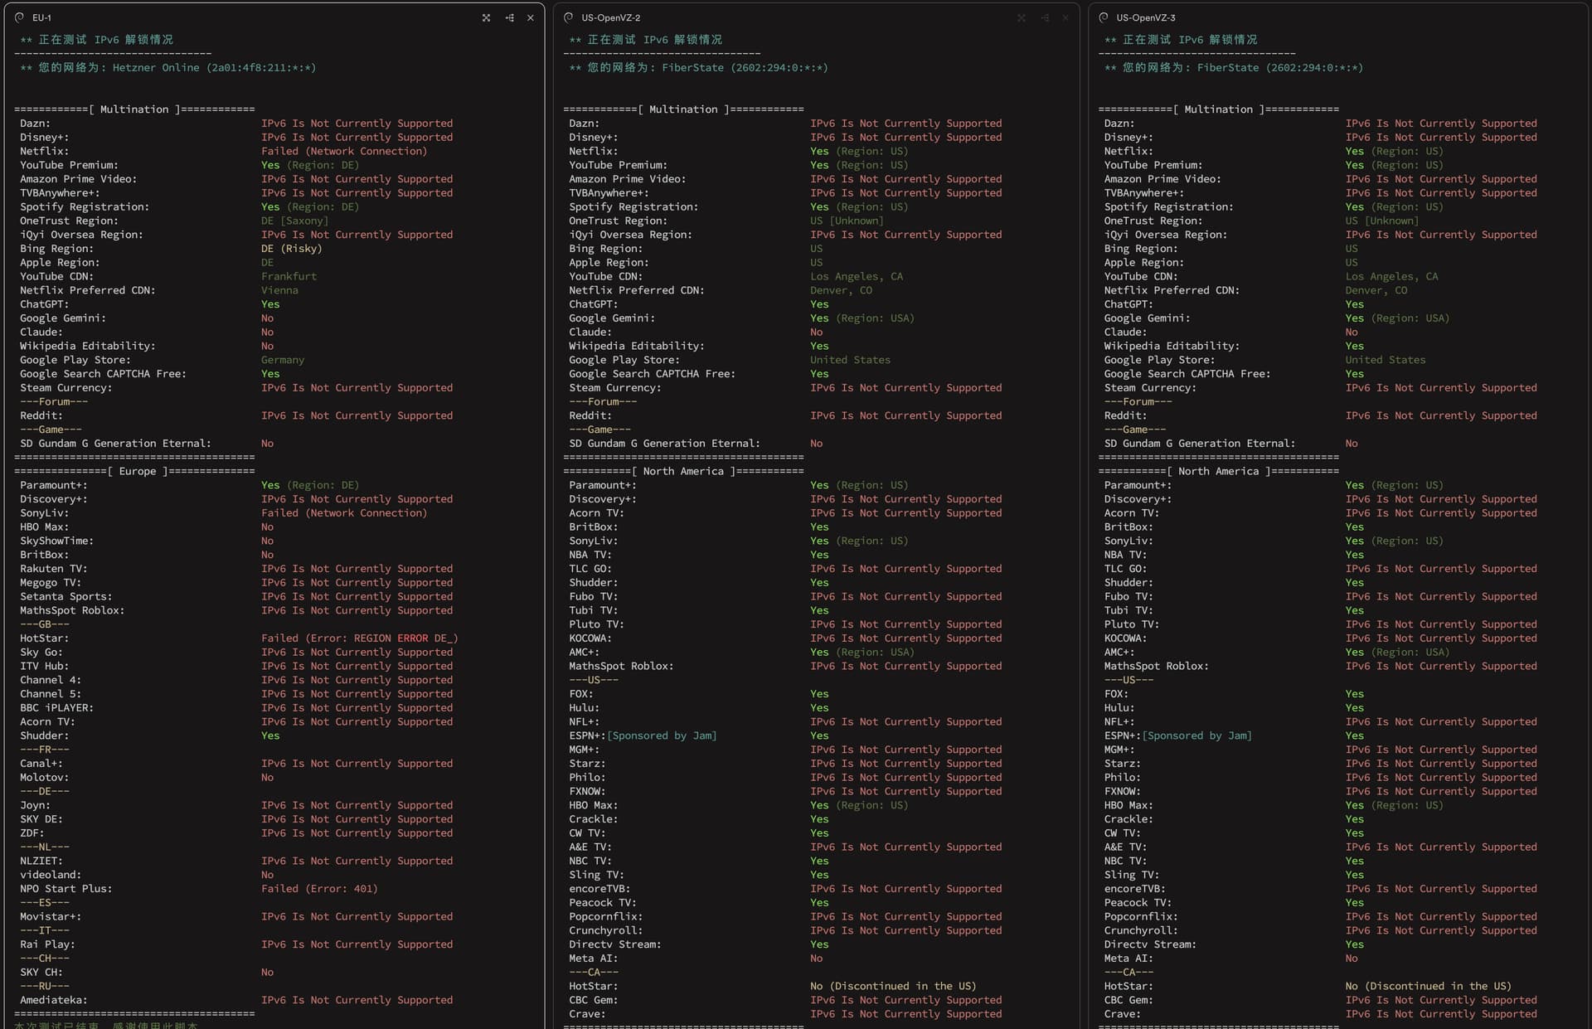Select the US-OpenVZ-2 pane title
1592x1029 pixels.
click(610, 17)
